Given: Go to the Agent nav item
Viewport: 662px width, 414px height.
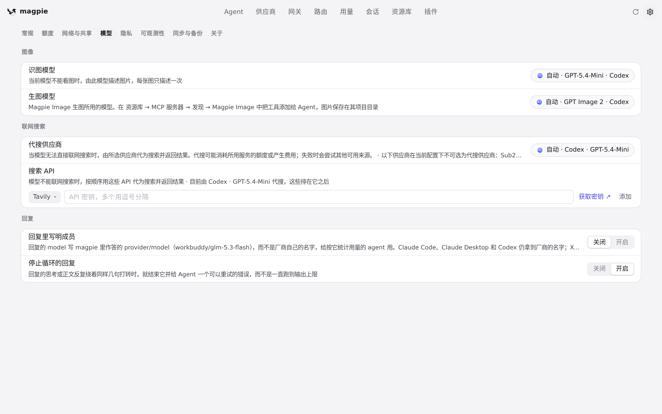Looking at the screenshot, I should 234,12.
